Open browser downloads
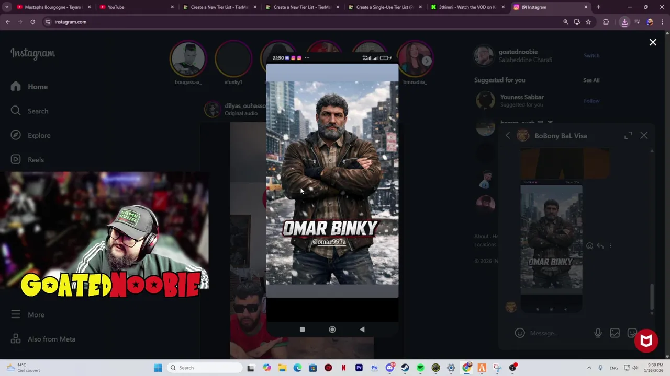The image size is (670, 376). tap(624, 22)
